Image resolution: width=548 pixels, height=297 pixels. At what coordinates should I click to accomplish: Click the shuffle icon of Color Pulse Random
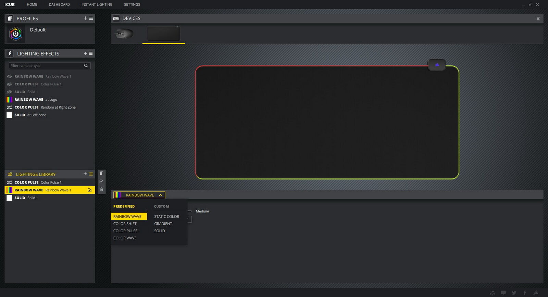click(10, 107)
